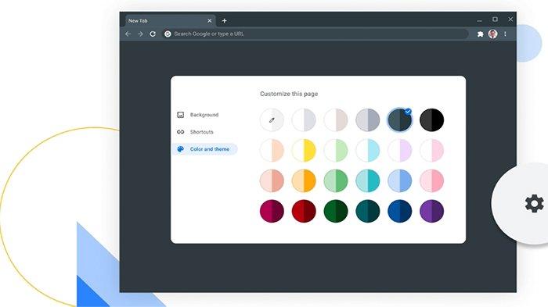Choose the medium grey swatch
This screenshot has width=548, height=307.
pyautogui.click(x=368, y=120)
